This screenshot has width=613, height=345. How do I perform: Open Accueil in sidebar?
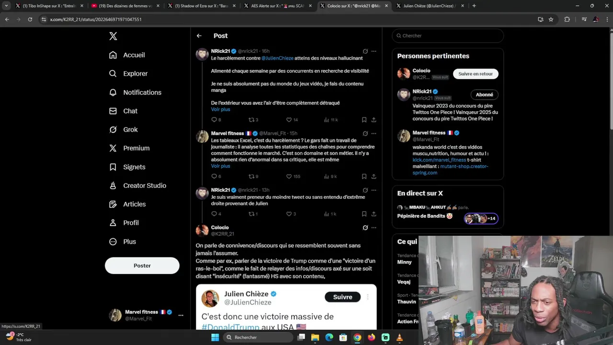tap(127, 55)
